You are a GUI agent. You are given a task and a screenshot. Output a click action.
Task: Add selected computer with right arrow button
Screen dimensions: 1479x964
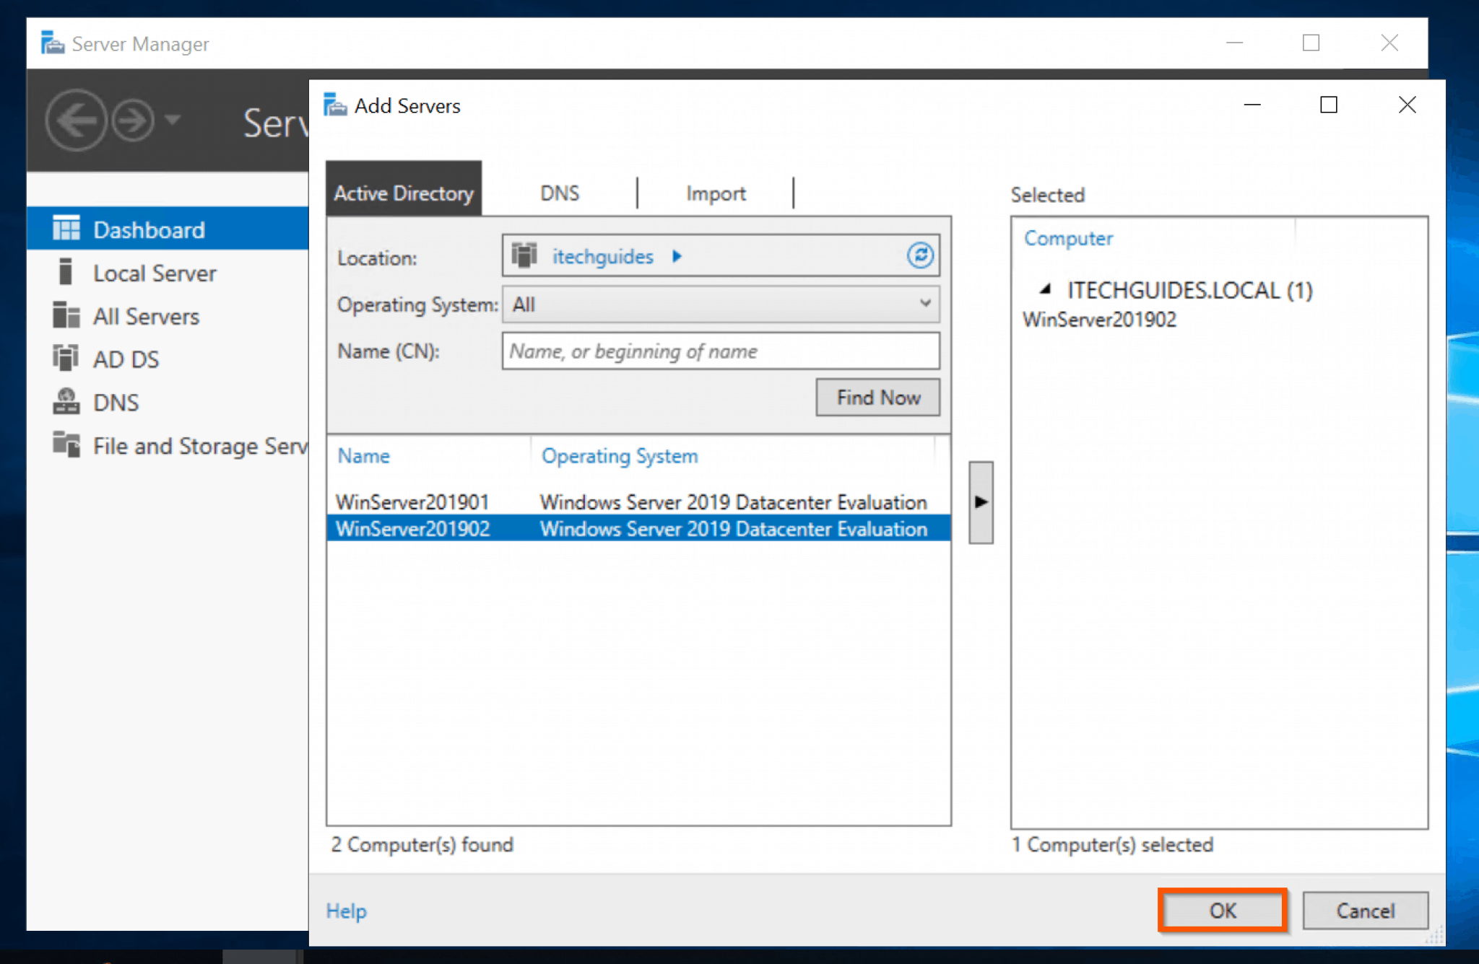coord(981,502)
